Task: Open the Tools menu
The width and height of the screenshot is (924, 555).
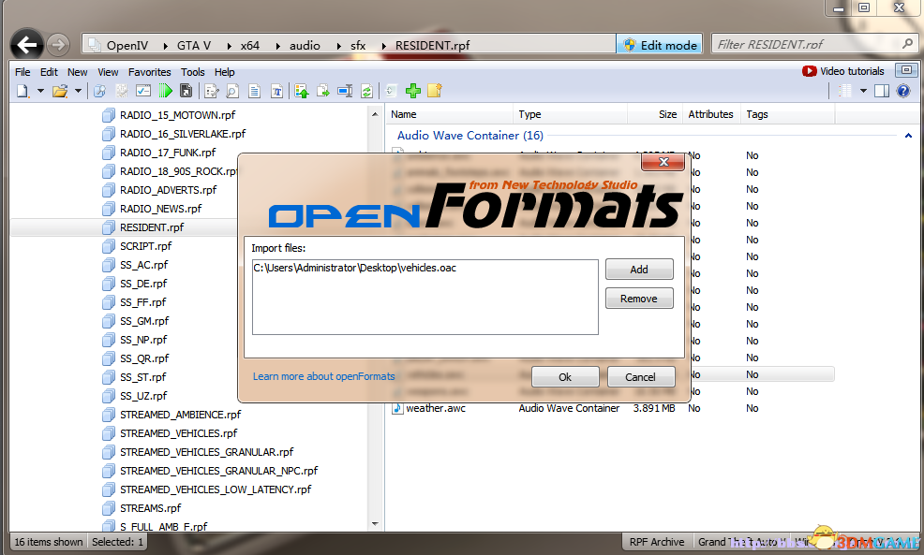Action: (x=193, y=72)
